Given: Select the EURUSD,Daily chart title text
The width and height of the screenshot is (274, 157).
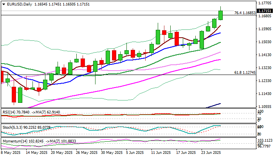Looking at the screenshot, I should tap(20, 4).
